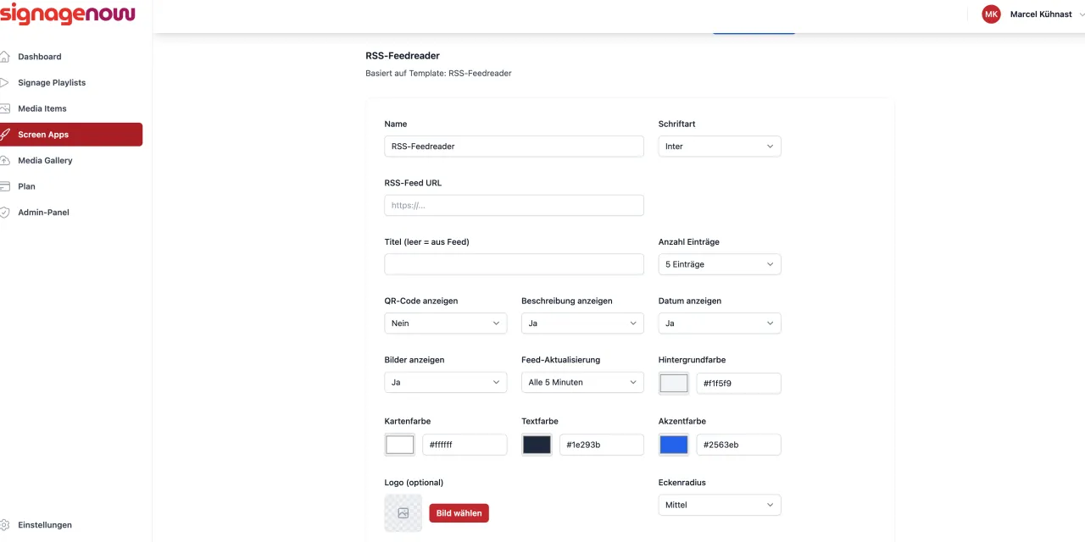Screen dimensions: 1085x542
Task: Click the #f1f5f9 hex field
Action: point(738,384)
